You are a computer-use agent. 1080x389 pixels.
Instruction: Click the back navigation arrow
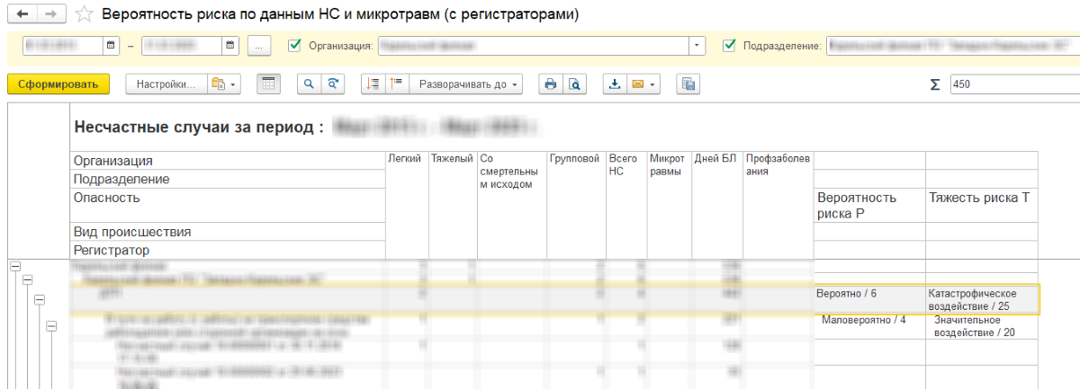pyautogui.click(x=22, y=14)
